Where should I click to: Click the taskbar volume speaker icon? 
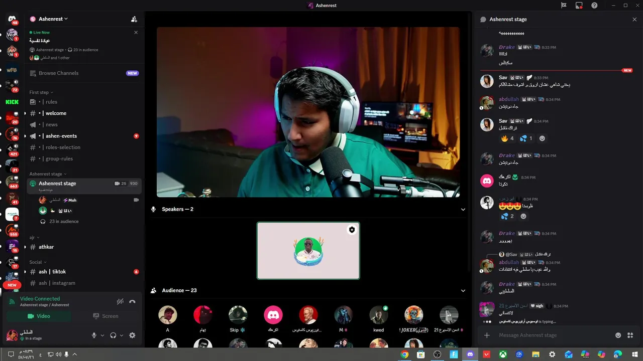tap(58, 354)
